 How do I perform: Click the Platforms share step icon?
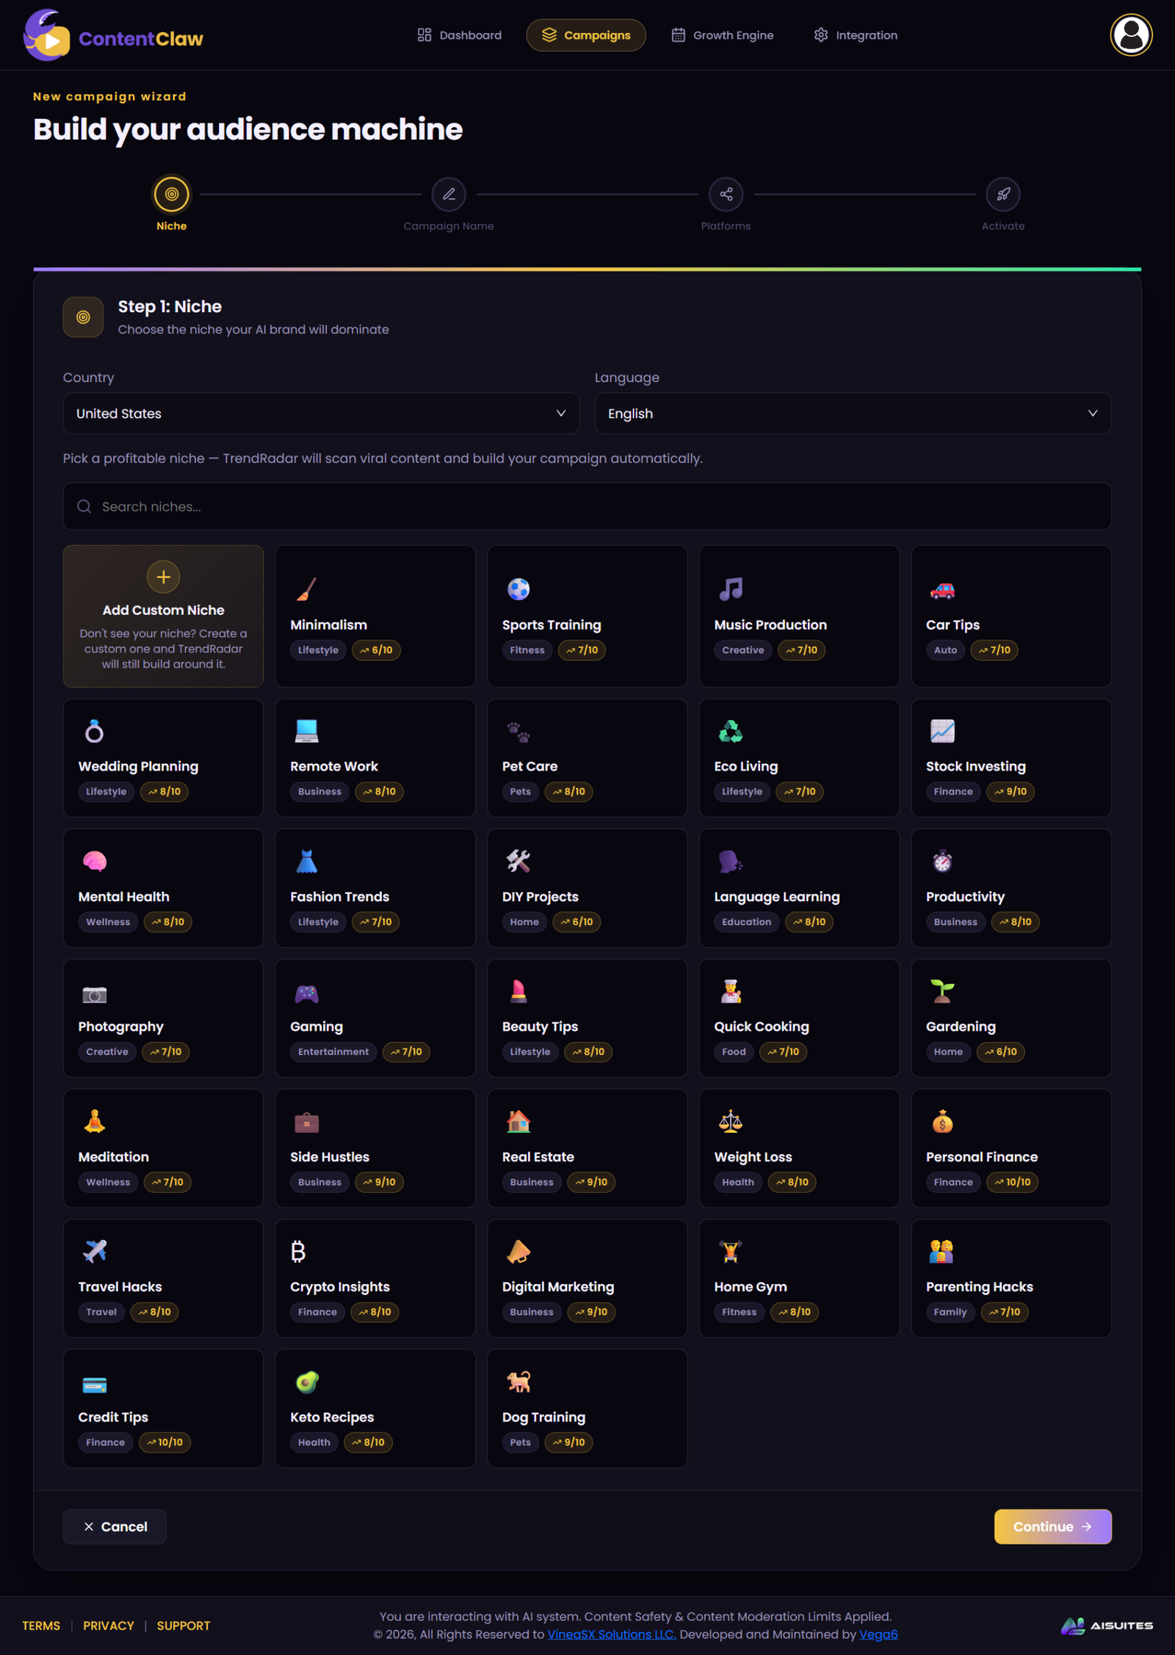pyautogui.click(x=726, y=194)
